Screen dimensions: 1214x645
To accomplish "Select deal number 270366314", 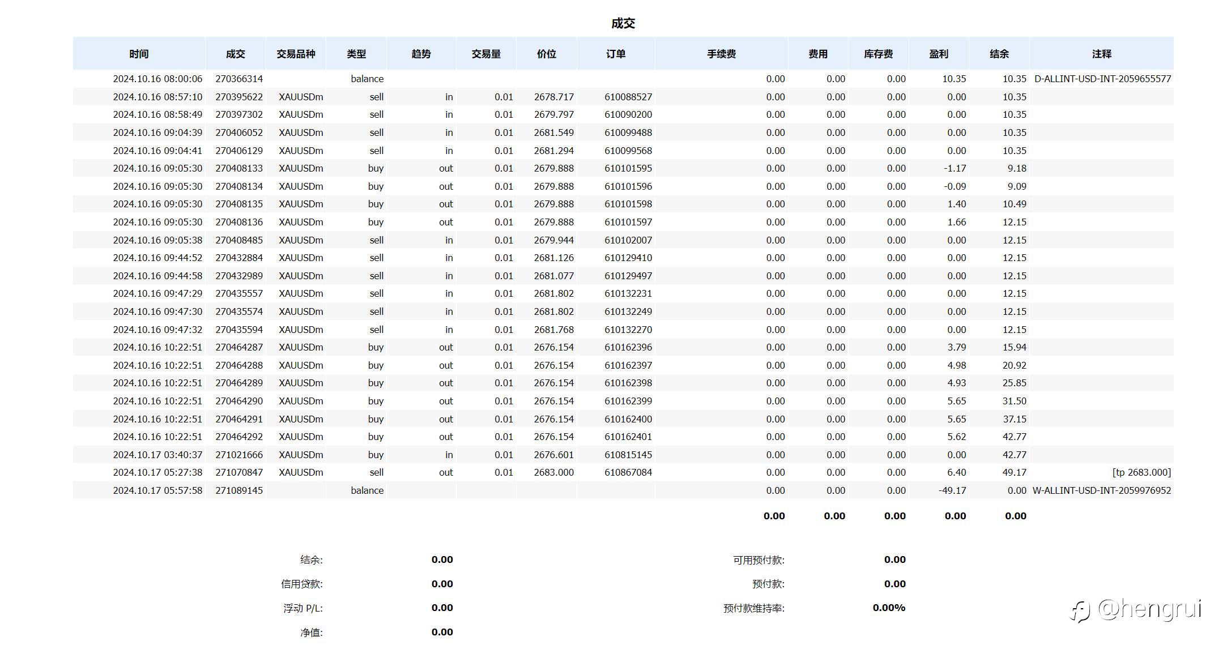I will tap(239, 79).
